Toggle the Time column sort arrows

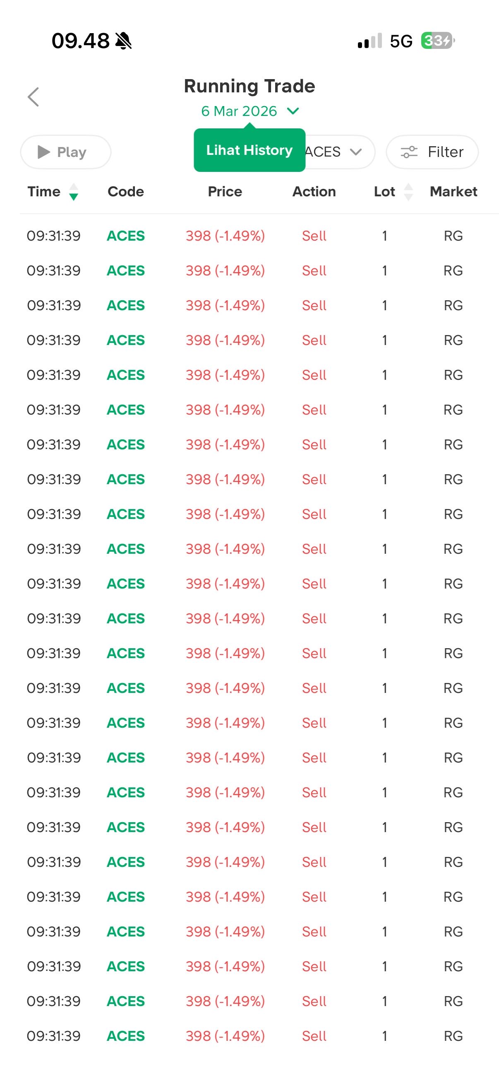pos(73,192)
